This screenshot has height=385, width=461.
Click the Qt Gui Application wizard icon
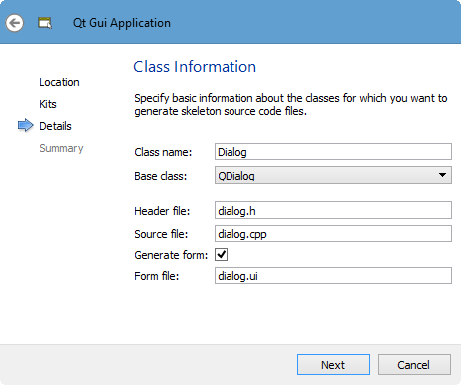[x=45, y=23]
